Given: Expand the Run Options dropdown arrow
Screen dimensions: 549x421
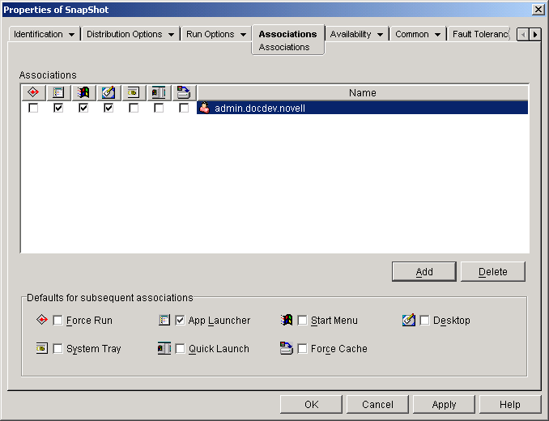Looking at the screenshot, I should (x=244, y=35).
